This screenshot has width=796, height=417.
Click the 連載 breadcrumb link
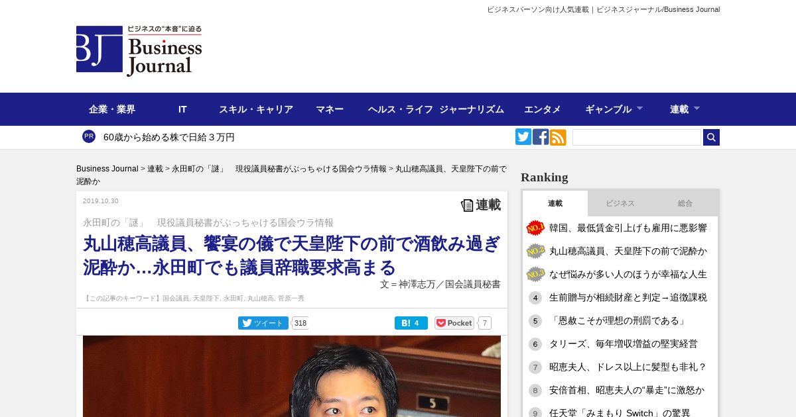155,169
